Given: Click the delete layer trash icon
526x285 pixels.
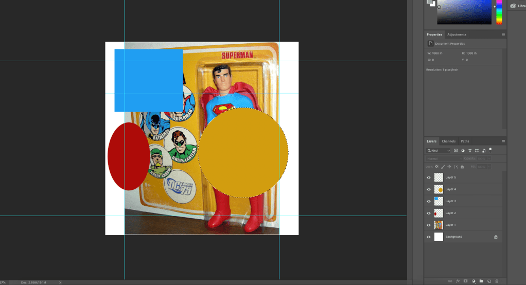Looking at the screenshot, I should [x=497, y=281].
